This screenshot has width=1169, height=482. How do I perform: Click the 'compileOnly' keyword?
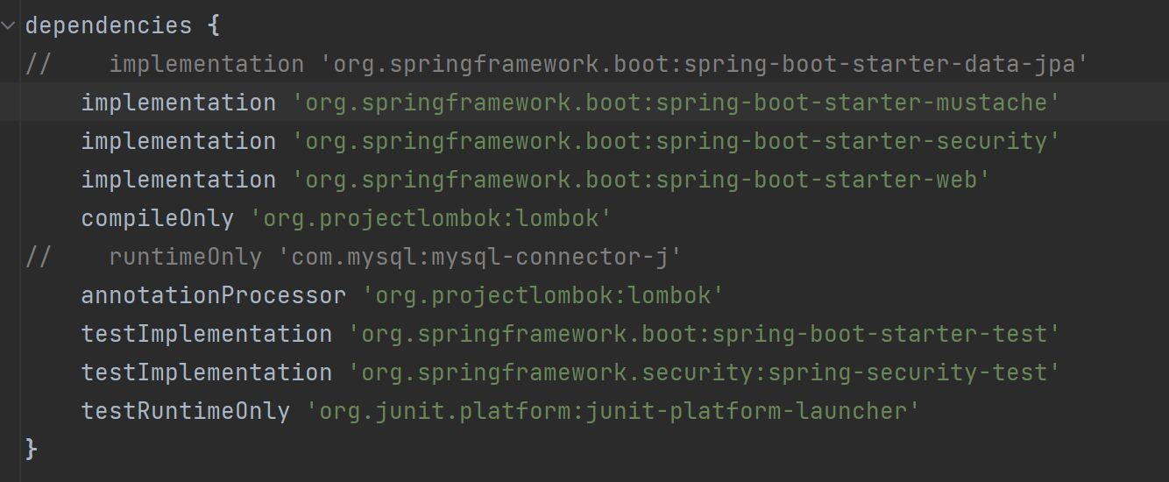click(158, 218)
